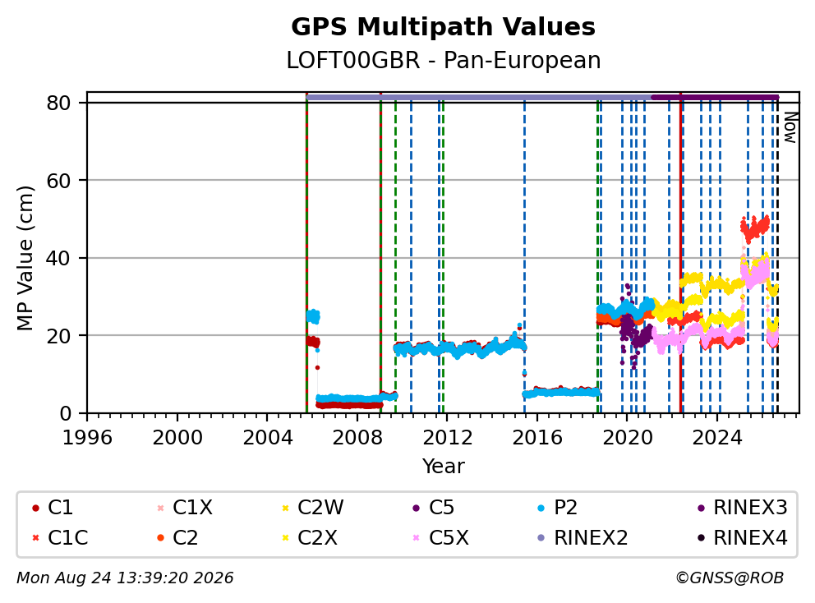Screen dimensions: 815x603
Task: Select the RINEX3 legend entry
Action: [743, 508]
